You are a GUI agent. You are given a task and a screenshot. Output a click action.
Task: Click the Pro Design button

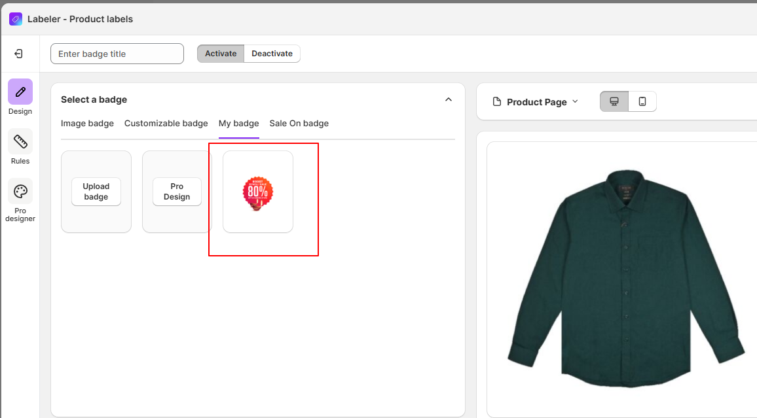tap(177, 192)
